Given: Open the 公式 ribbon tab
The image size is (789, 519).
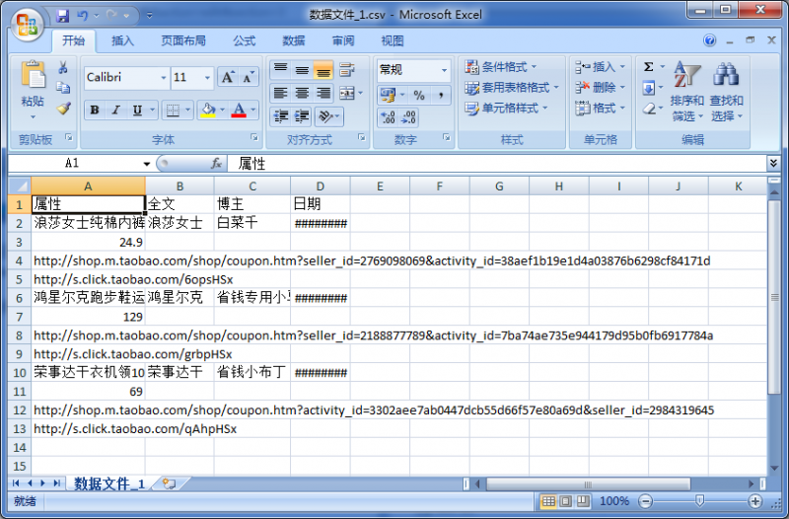Looking at the screenshot, I should coord(244,40).
